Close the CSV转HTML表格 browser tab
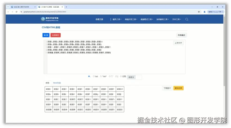 (62, 7)
